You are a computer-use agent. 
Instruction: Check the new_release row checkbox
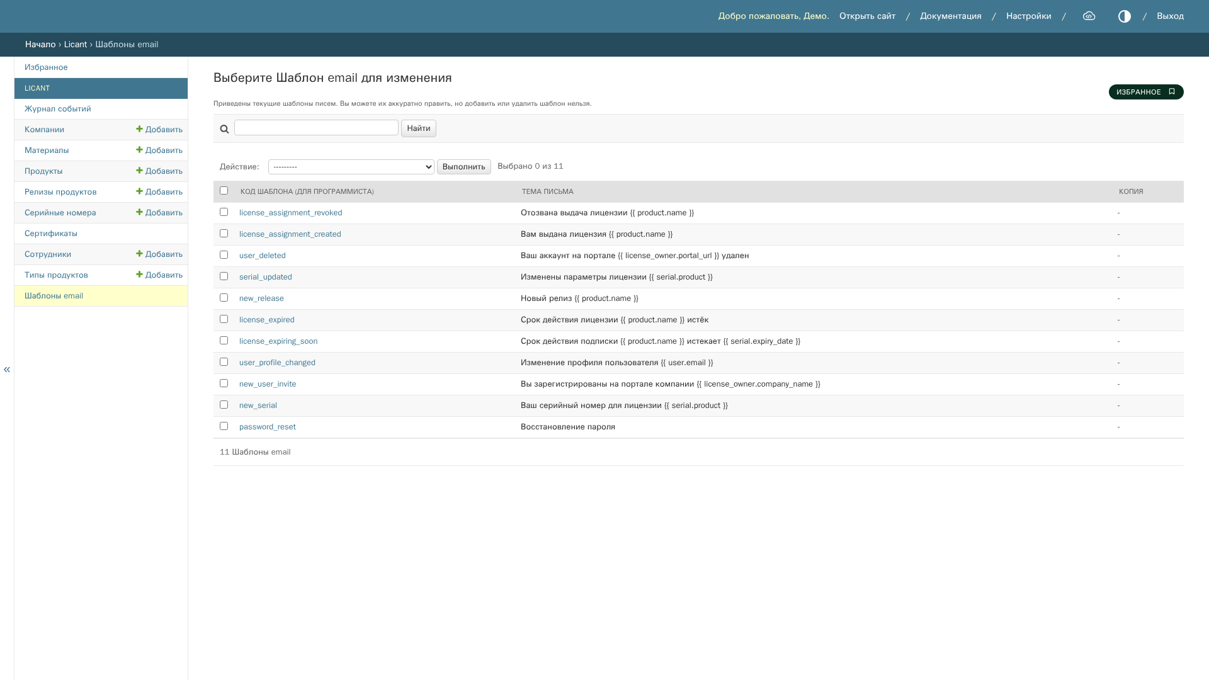point(224,298)
